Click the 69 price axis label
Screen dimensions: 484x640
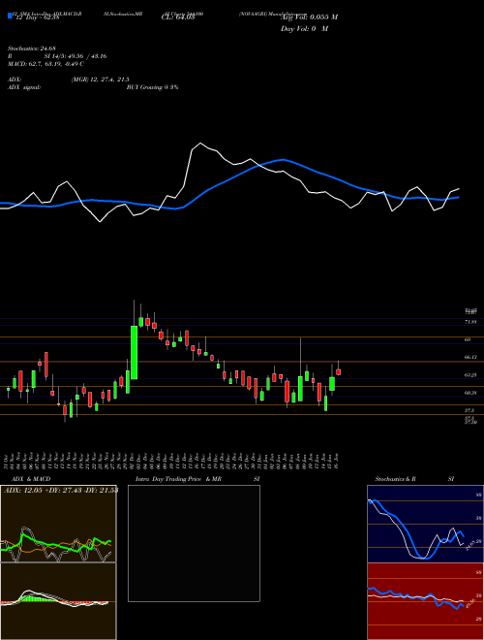tap(468, 339)
